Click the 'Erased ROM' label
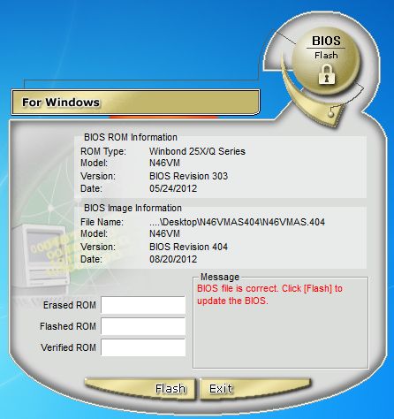 pyautogui.click(x=70, y=305)
